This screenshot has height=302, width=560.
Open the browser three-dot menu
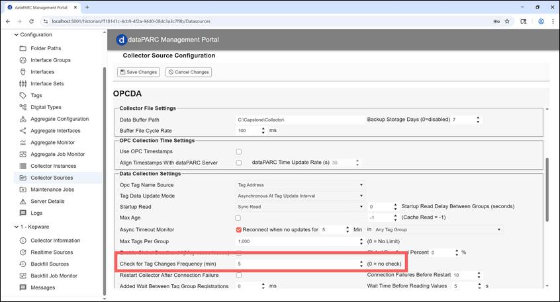(x=553, y=21)
